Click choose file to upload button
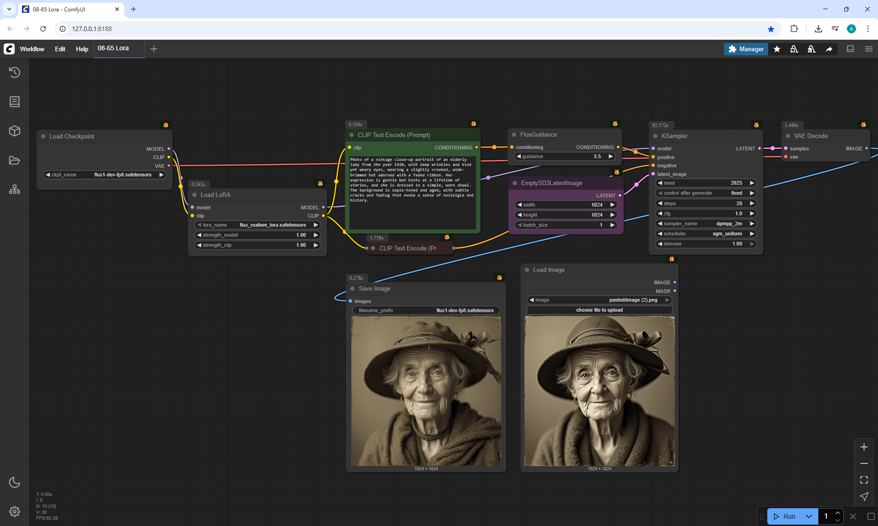This screenshot has height=526, width=878. click(599, 310)
